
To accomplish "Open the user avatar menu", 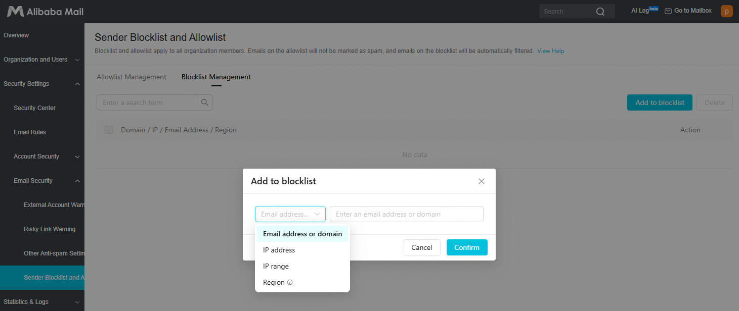I will tap(726, 11).
